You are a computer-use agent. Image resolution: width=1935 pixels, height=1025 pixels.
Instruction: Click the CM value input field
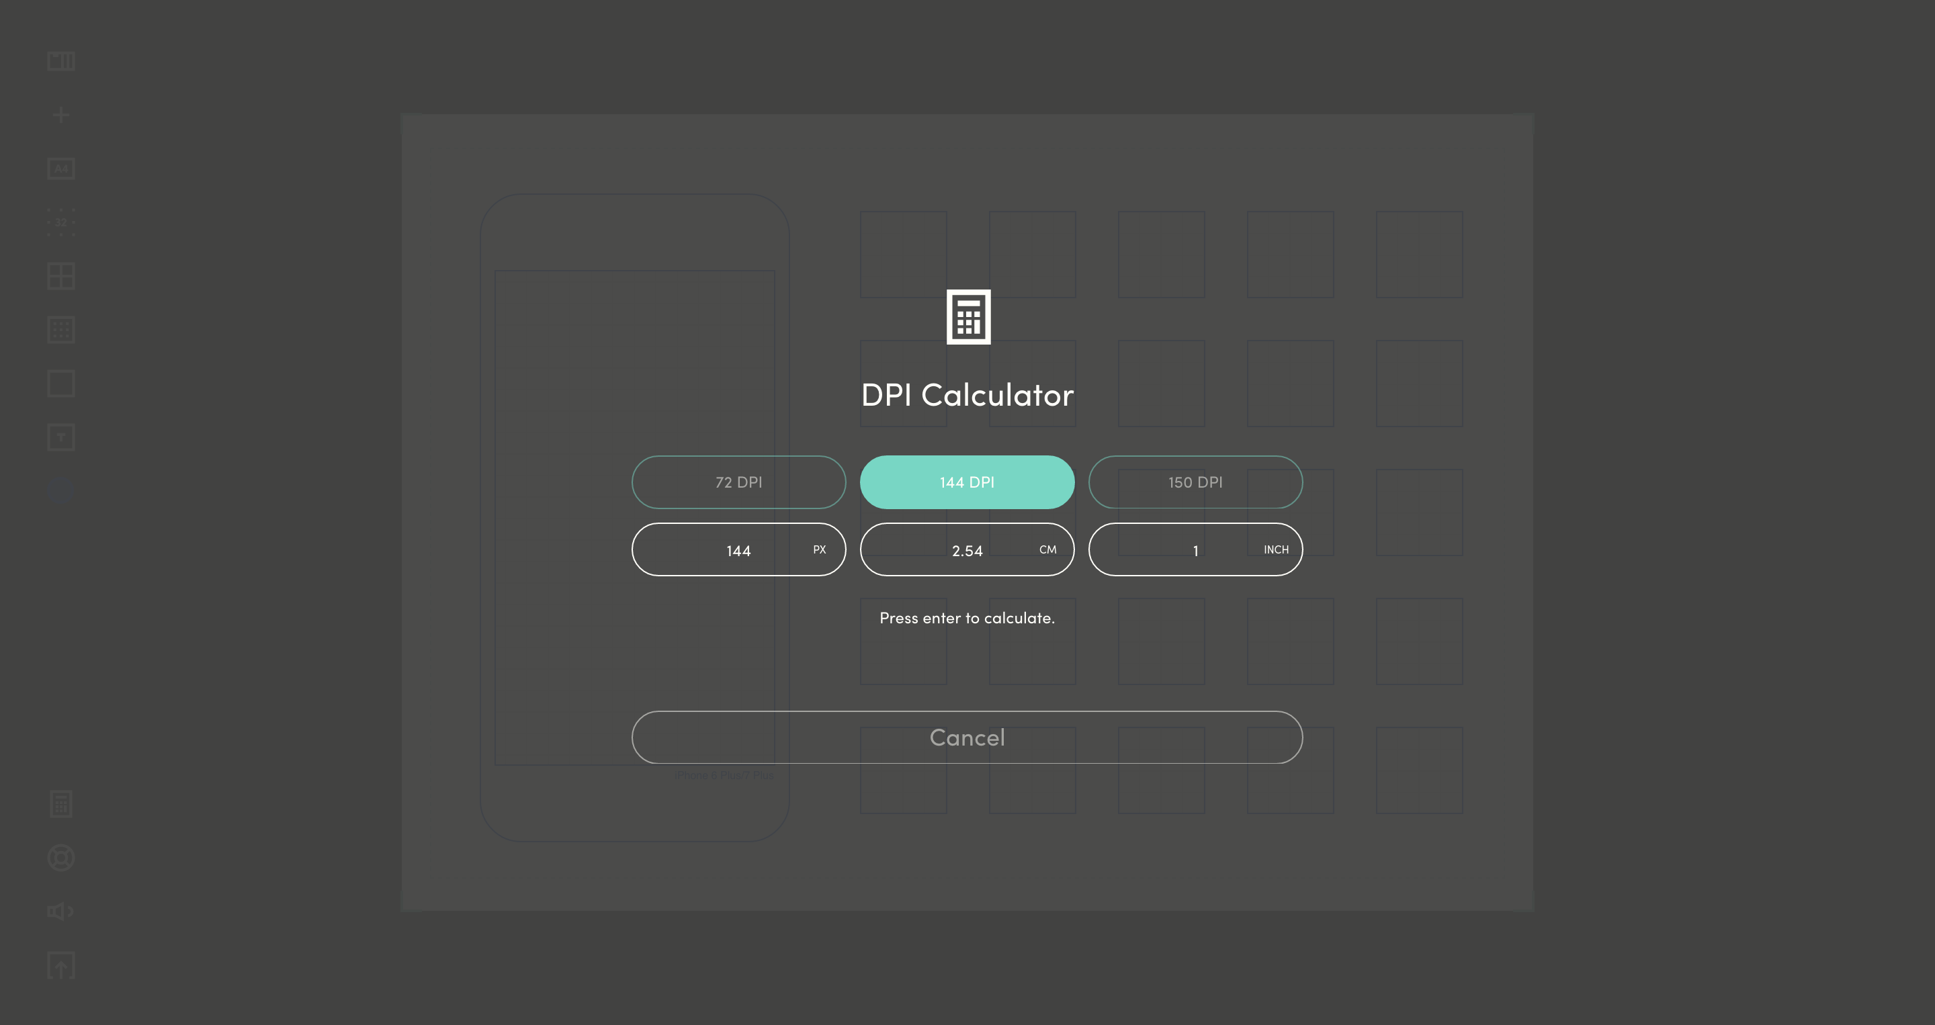(x=967, y=549)
